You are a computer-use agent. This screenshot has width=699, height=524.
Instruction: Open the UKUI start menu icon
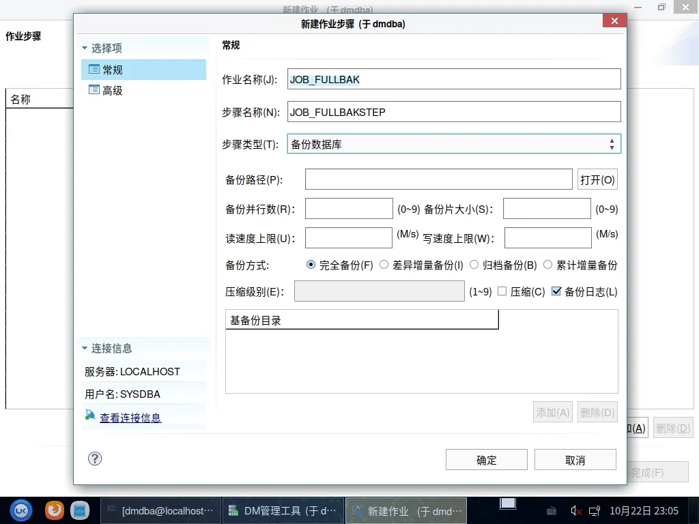(21, 510)
